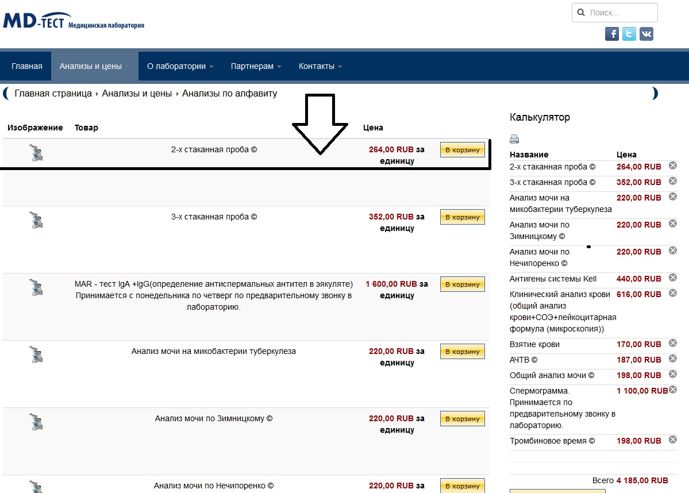The image size is (689, 493).
Task: Open Контакты menu item
Action: [x=320, y=66]
